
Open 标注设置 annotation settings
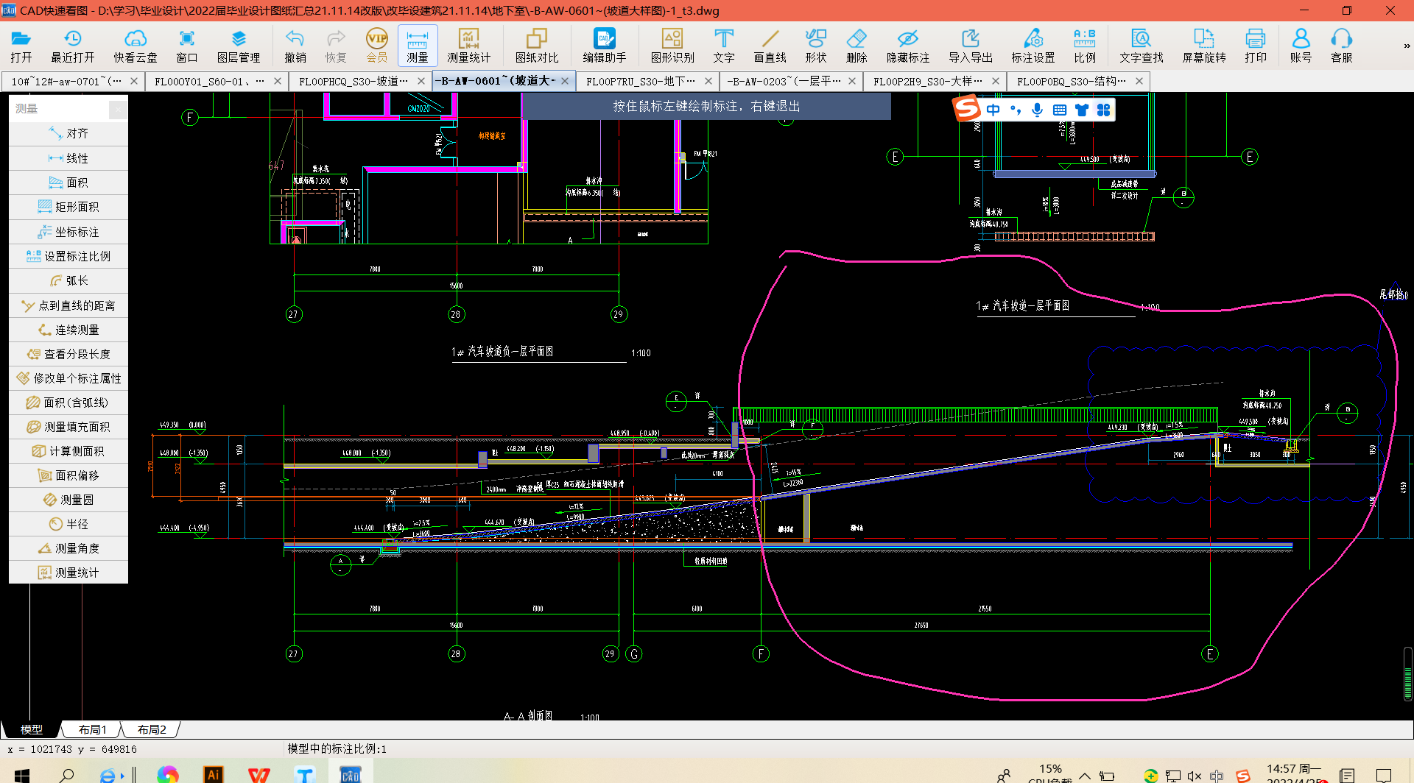coord(1033,46)
